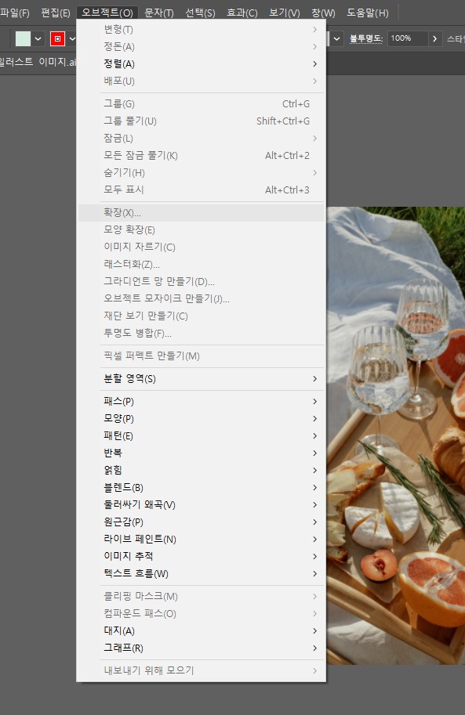Open the 정돈(A) submenu
The height and width of the screenshot is (715, 465).
[x=201, y=47]
